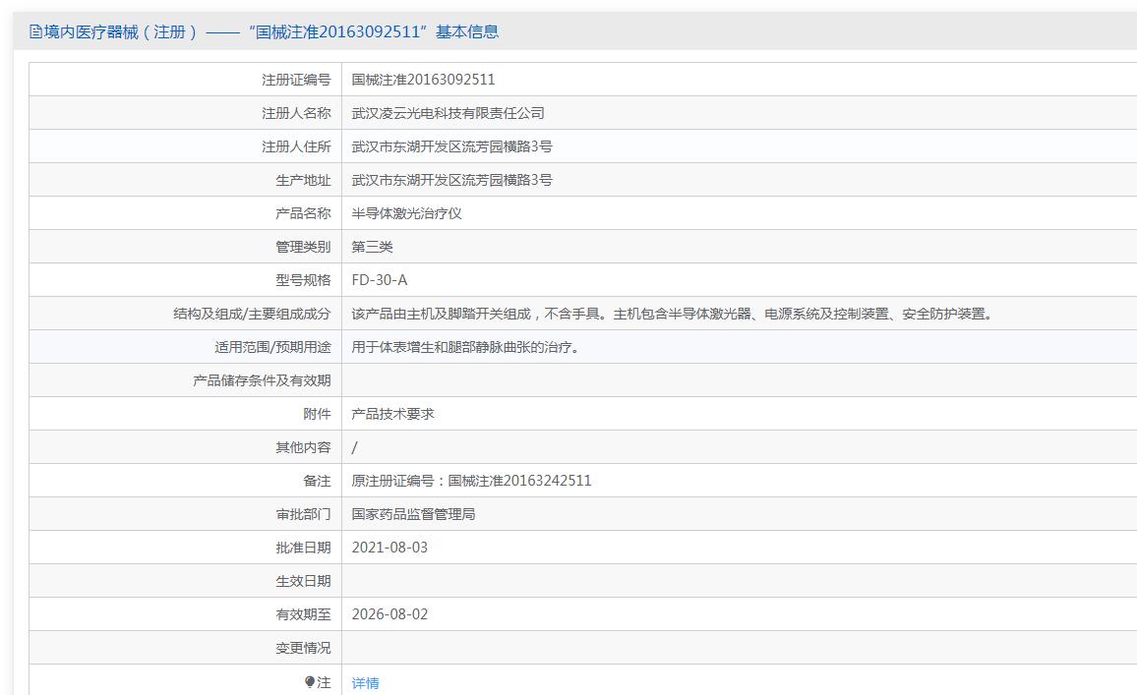Click structure description starting 该产品由主机及脚踏开关组成
1137x695 pixels.
tap(672, 314)
